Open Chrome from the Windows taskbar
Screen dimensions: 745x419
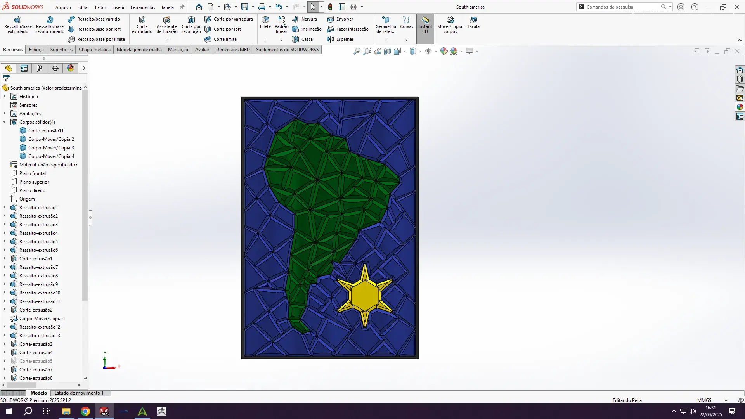coord(85,411)
